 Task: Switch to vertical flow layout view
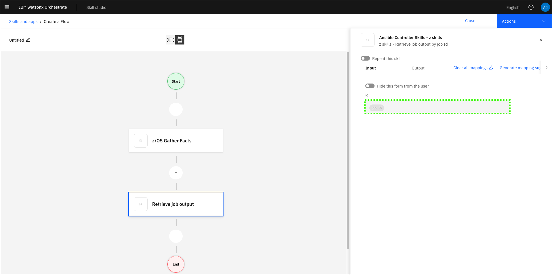point(180,40)
